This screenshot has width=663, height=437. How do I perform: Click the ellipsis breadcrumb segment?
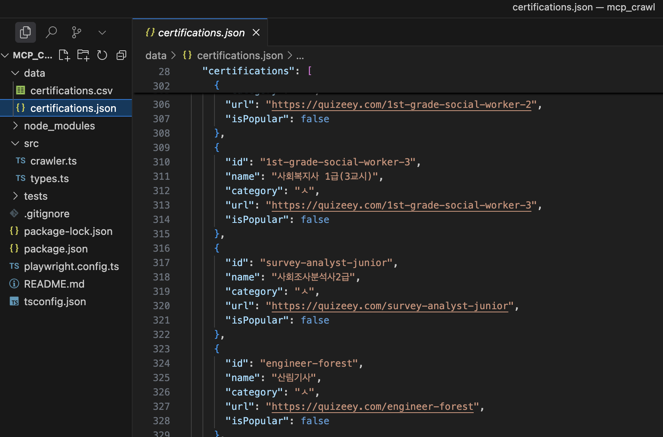pyautogui.click(x=300, y=56)
